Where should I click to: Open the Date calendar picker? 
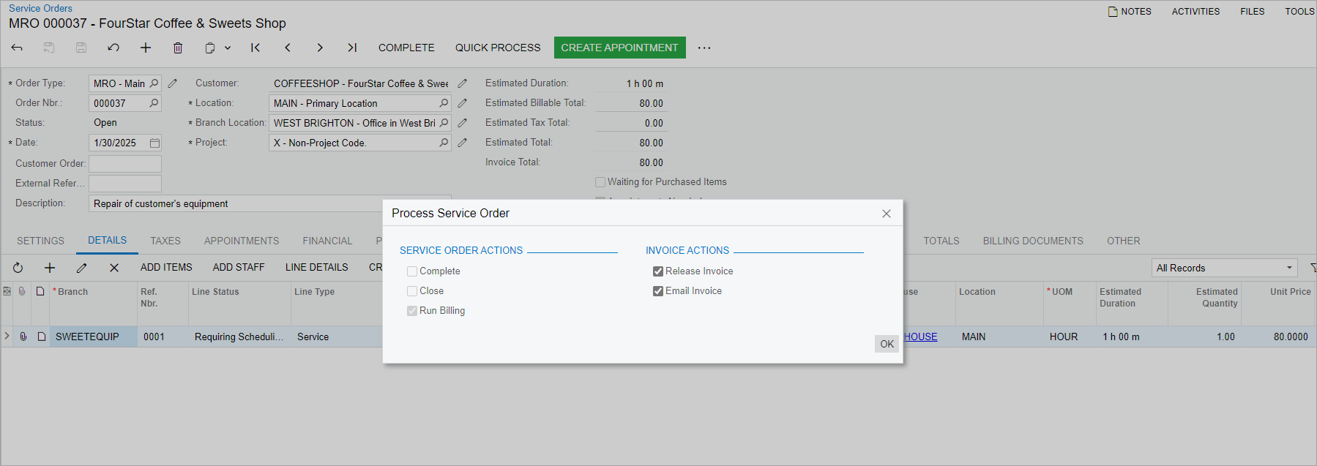tap(154, 143)
